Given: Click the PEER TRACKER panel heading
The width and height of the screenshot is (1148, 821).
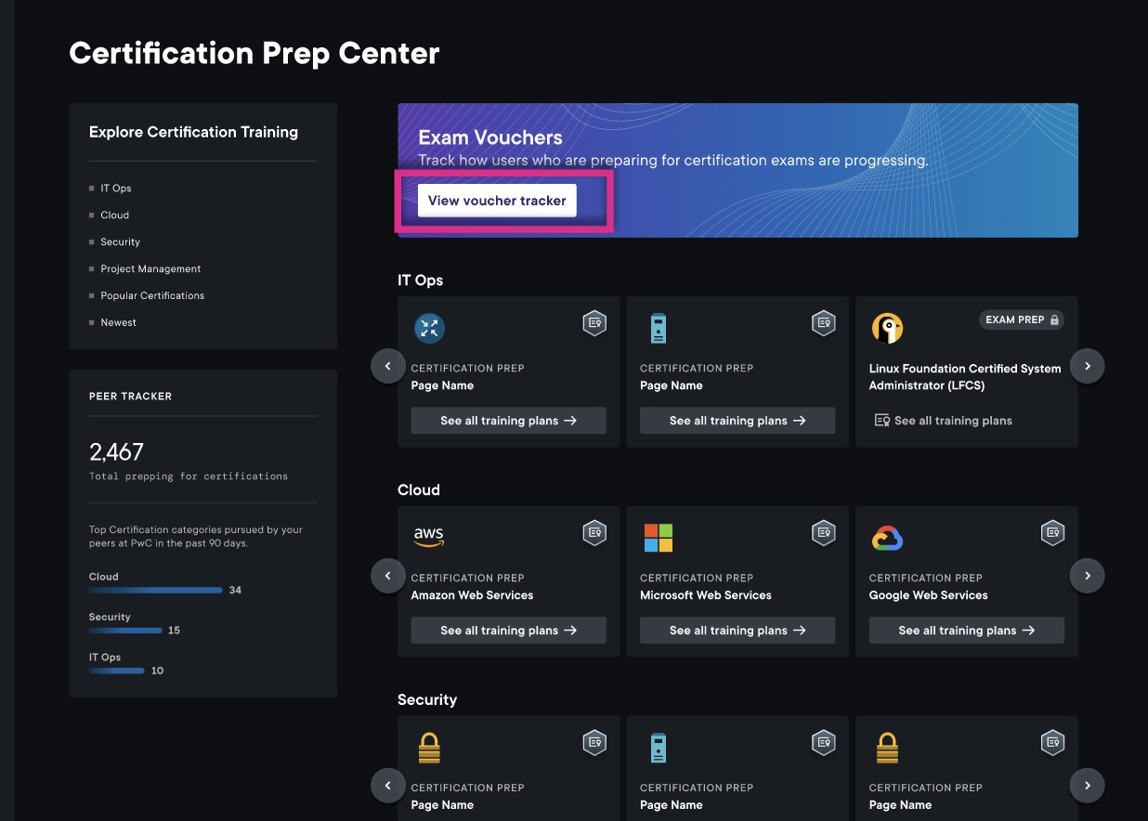Looking at the screenshot, I should pyautogui.click(x=130, y=397).
